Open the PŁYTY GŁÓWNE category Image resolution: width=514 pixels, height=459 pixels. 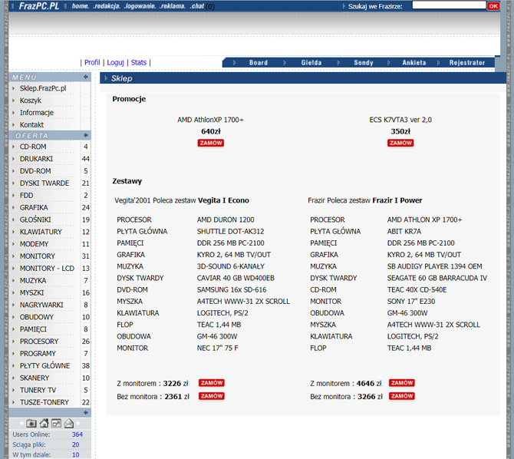(x=44, y=365)
